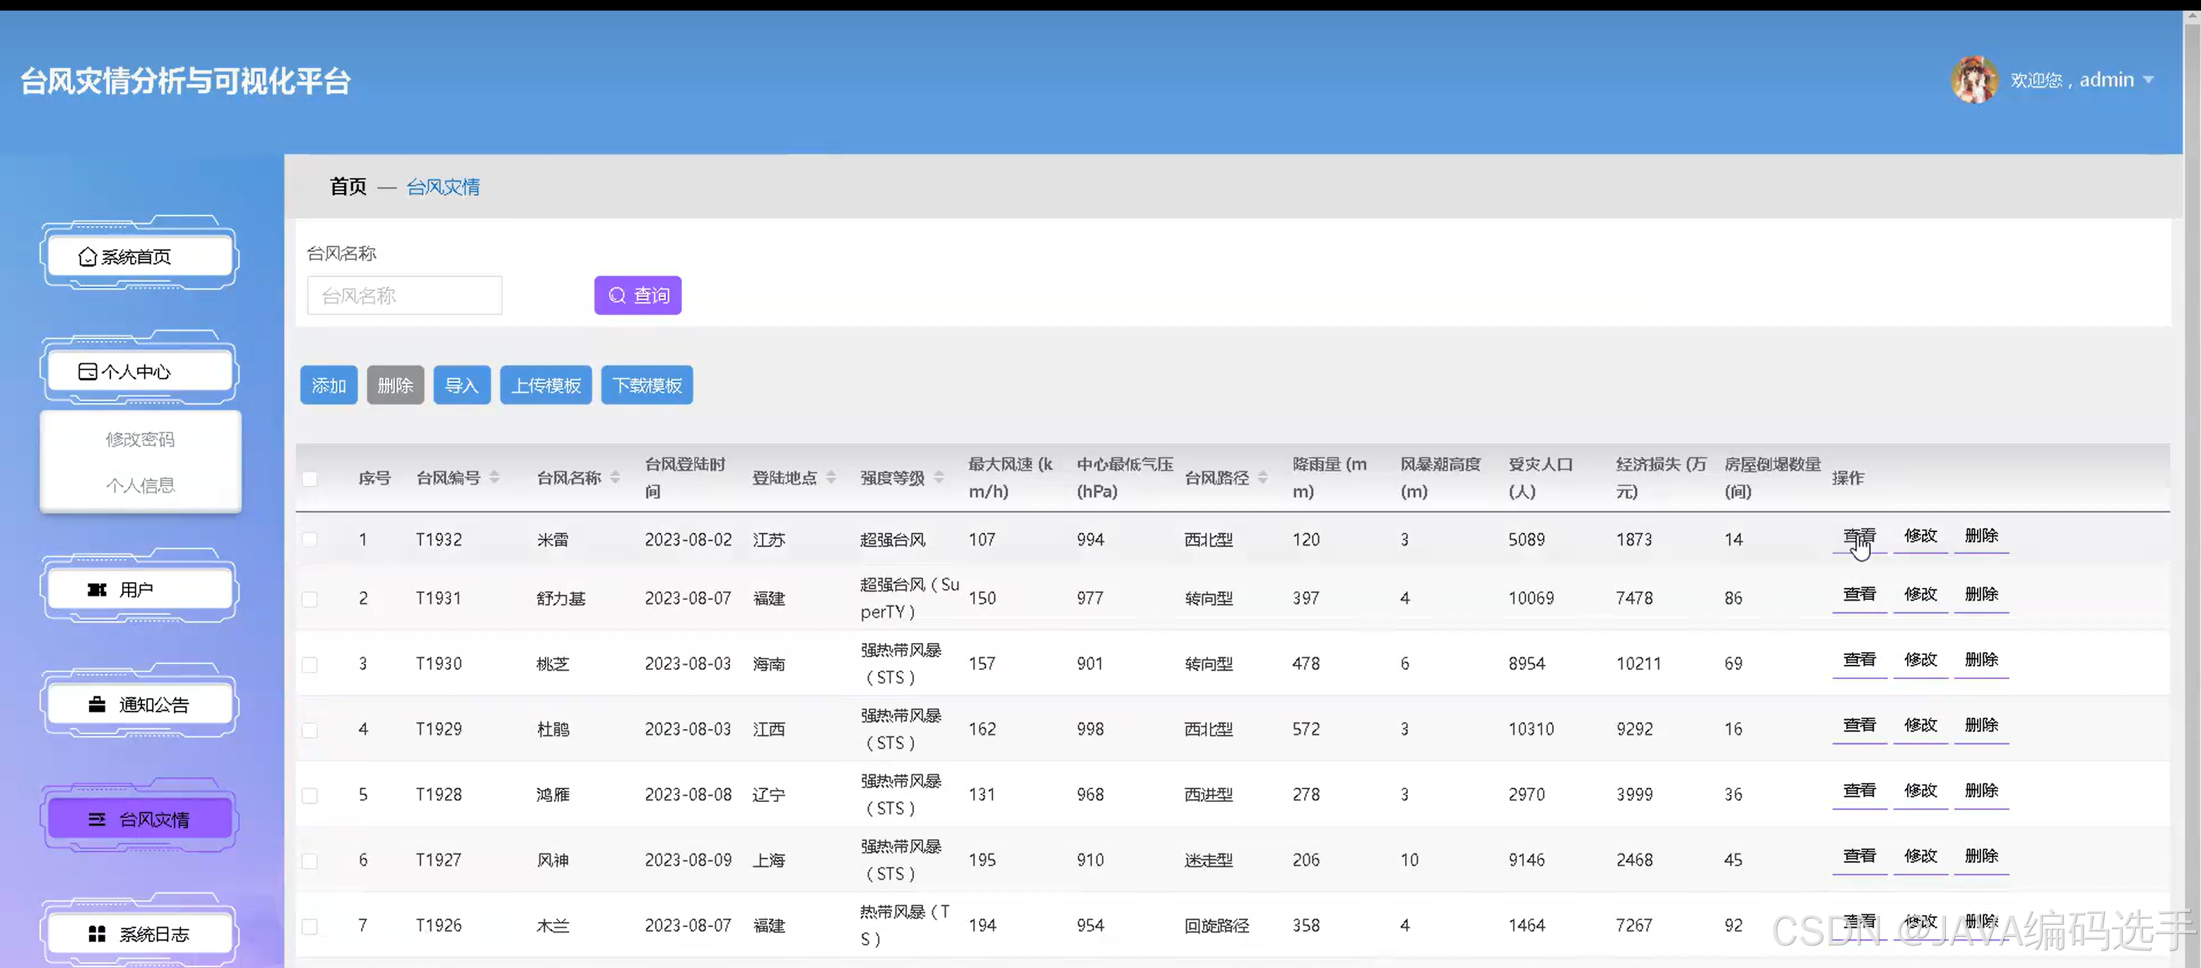This screenshot has height=968, width=2201.
Task: Open 个人信息 submenu item
Action: [140, 485]
